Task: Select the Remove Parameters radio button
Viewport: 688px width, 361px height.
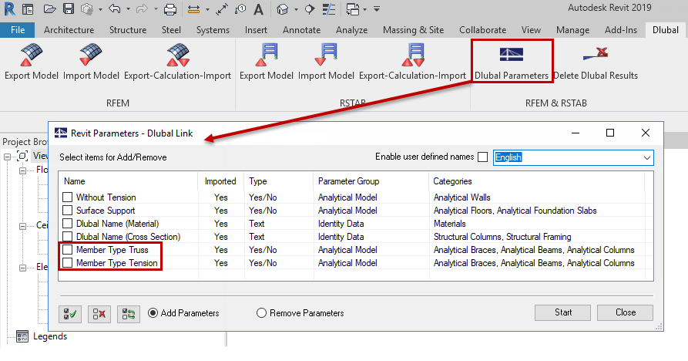Action: 261,313
